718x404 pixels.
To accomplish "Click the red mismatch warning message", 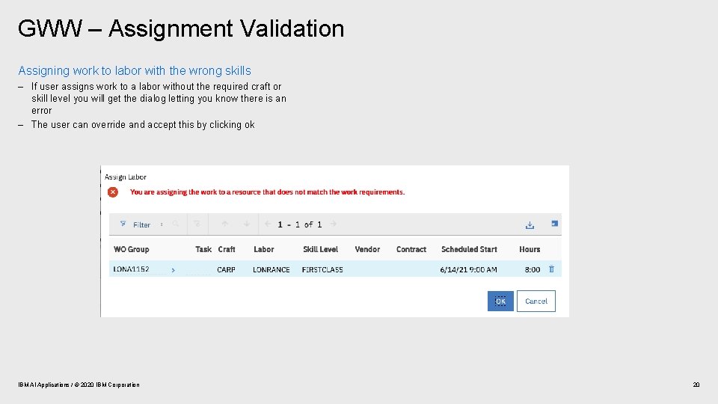I will 268,192.
